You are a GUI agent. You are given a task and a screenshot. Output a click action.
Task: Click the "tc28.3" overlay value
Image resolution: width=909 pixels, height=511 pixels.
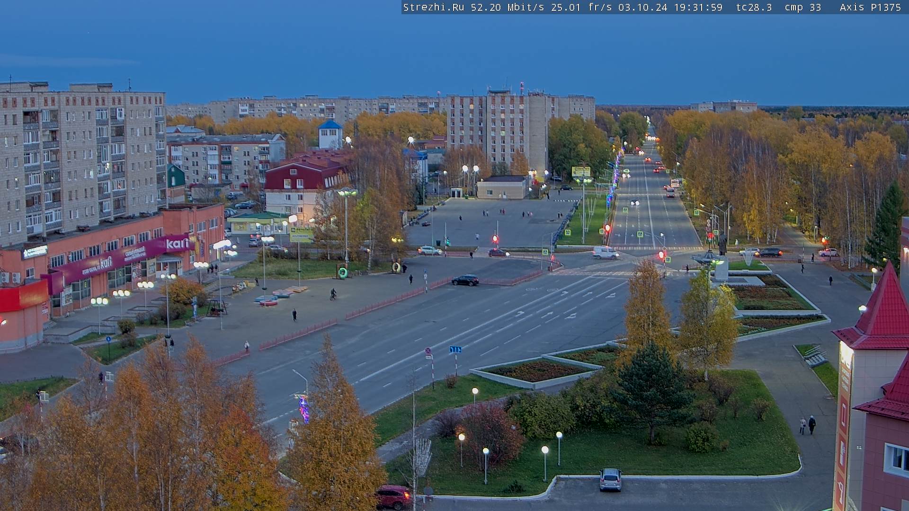coord(754,7)
